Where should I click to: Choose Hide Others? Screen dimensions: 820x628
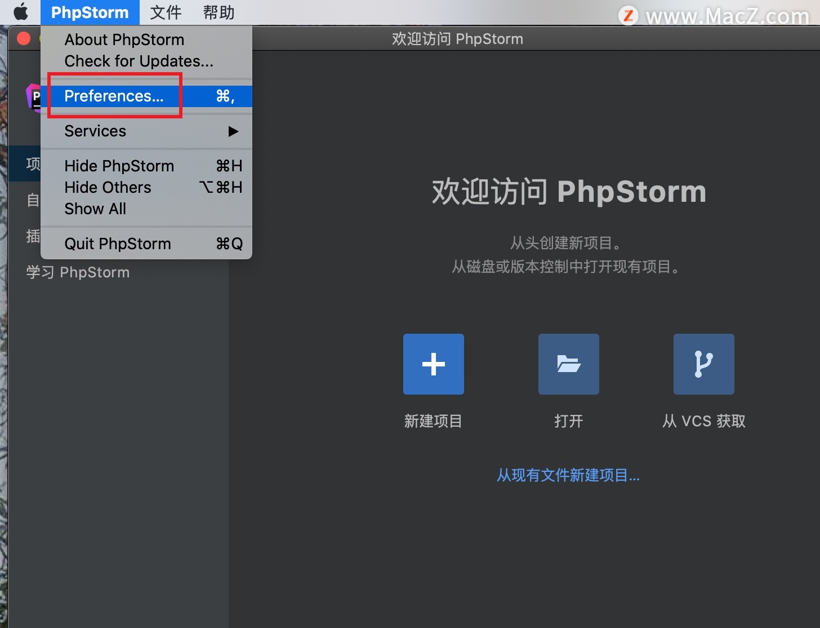[146, 187]
